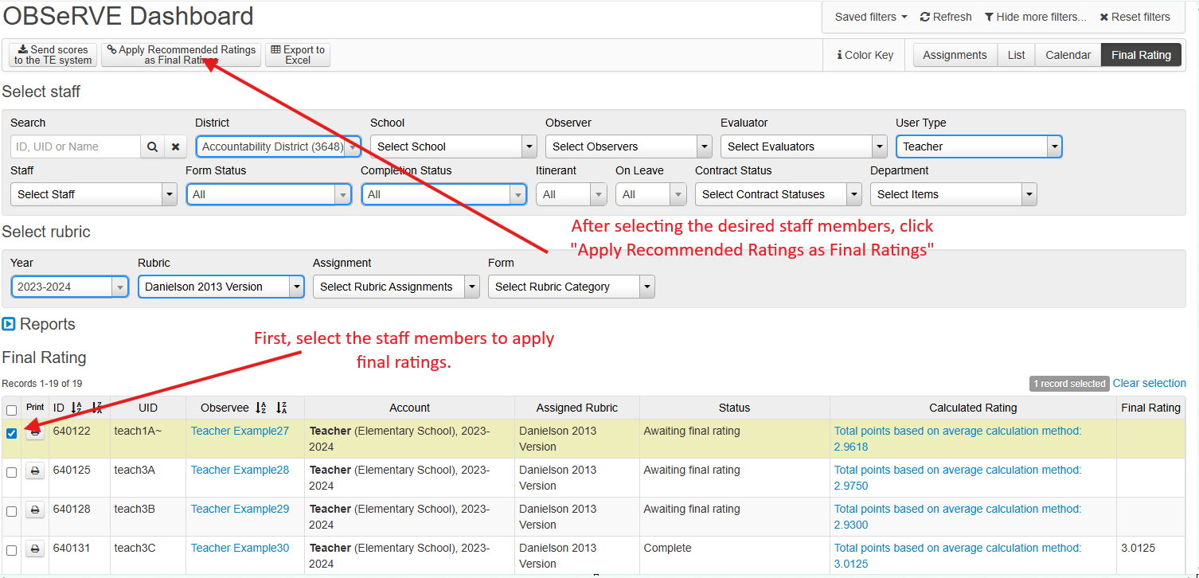Open the Department Select Items dropdown
The image size is (1199, 578).
click(x=953, y=194)
